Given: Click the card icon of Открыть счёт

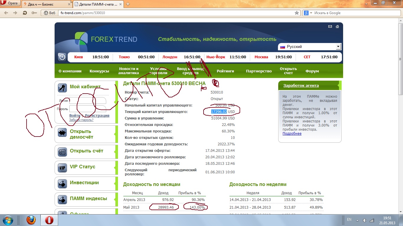Looking at the screenshot, I should tap(62, 152).
